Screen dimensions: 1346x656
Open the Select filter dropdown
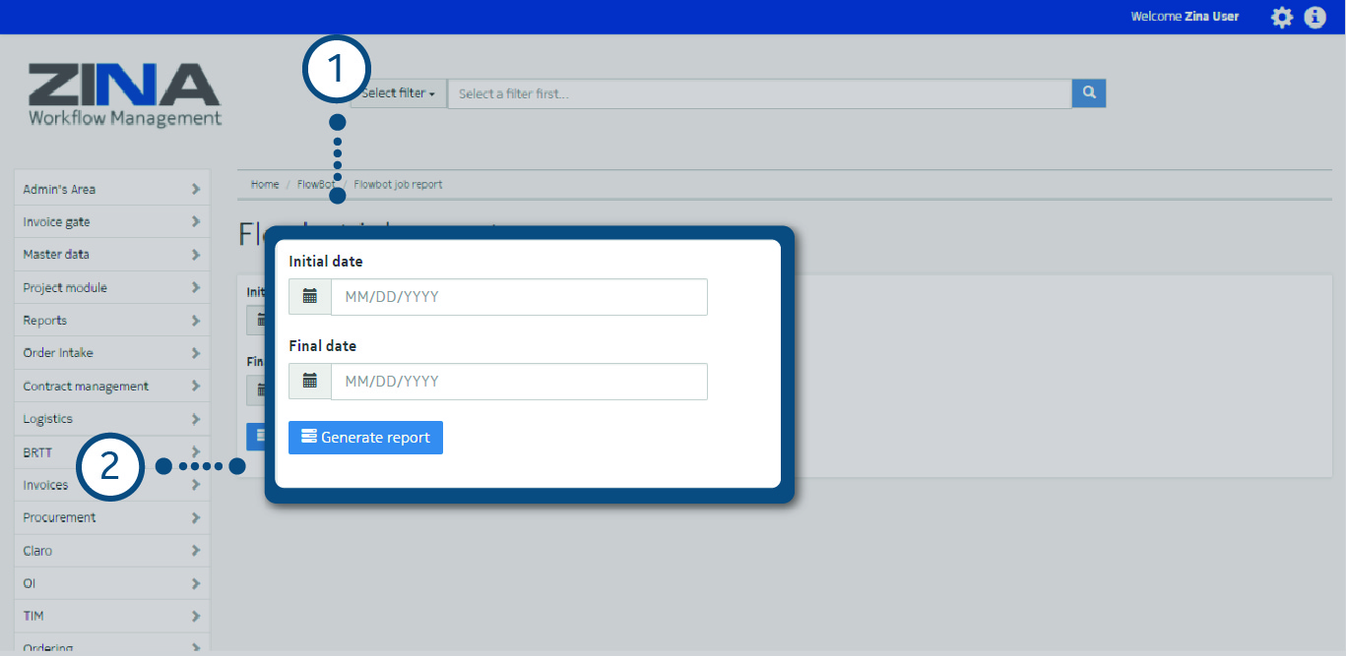point(399,93)
